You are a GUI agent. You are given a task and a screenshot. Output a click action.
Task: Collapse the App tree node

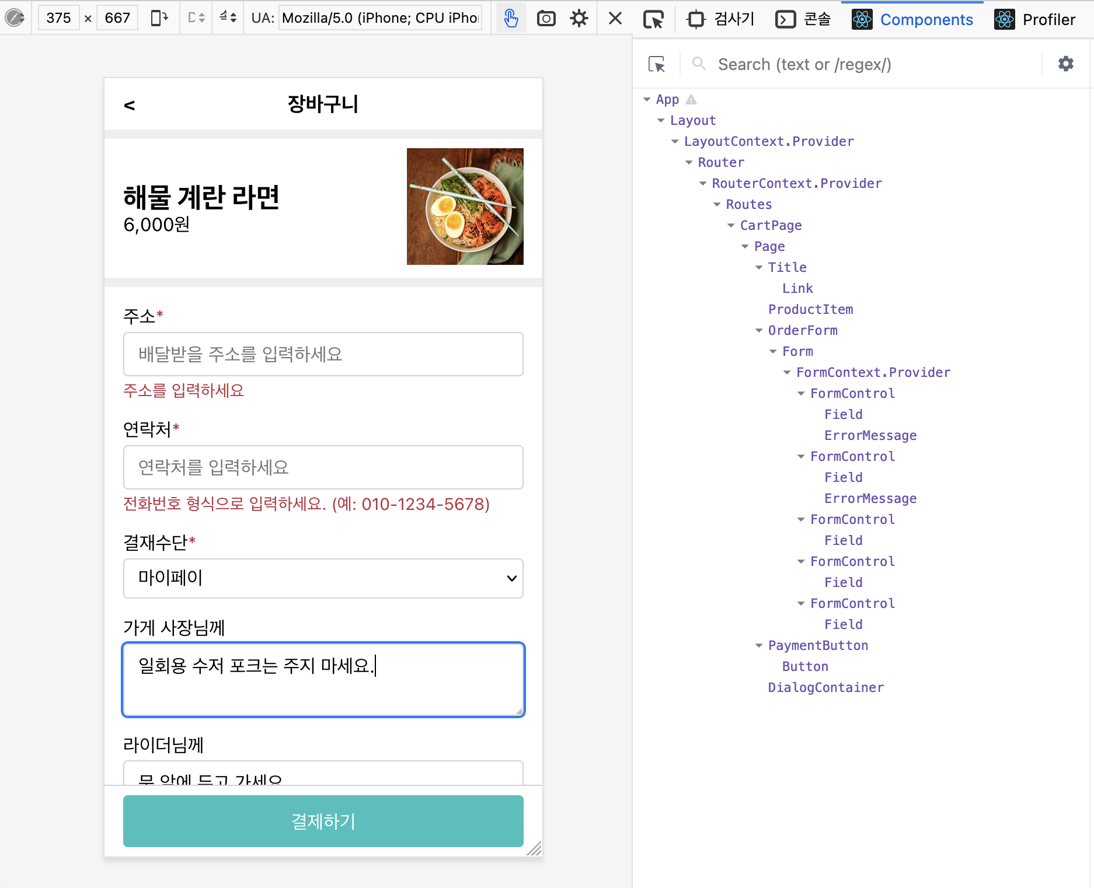tap(647, 100)
